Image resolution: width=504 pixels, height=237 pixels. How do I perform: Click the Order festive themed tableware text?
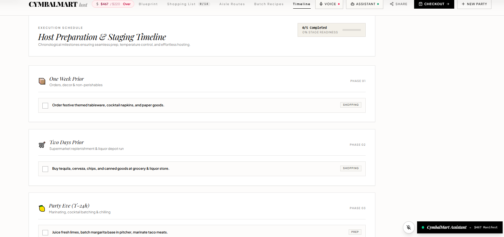point(108,105)
